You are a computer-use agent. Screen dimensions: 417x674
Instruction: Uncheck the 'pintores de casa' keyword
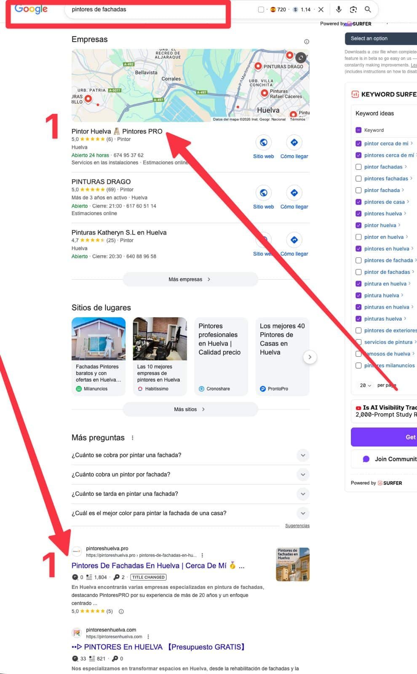tap(358, 202)
